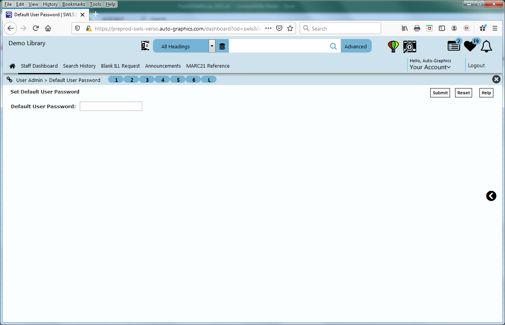Click the chain link icon beside User Admin
The image size is (505, 325).
10,80
